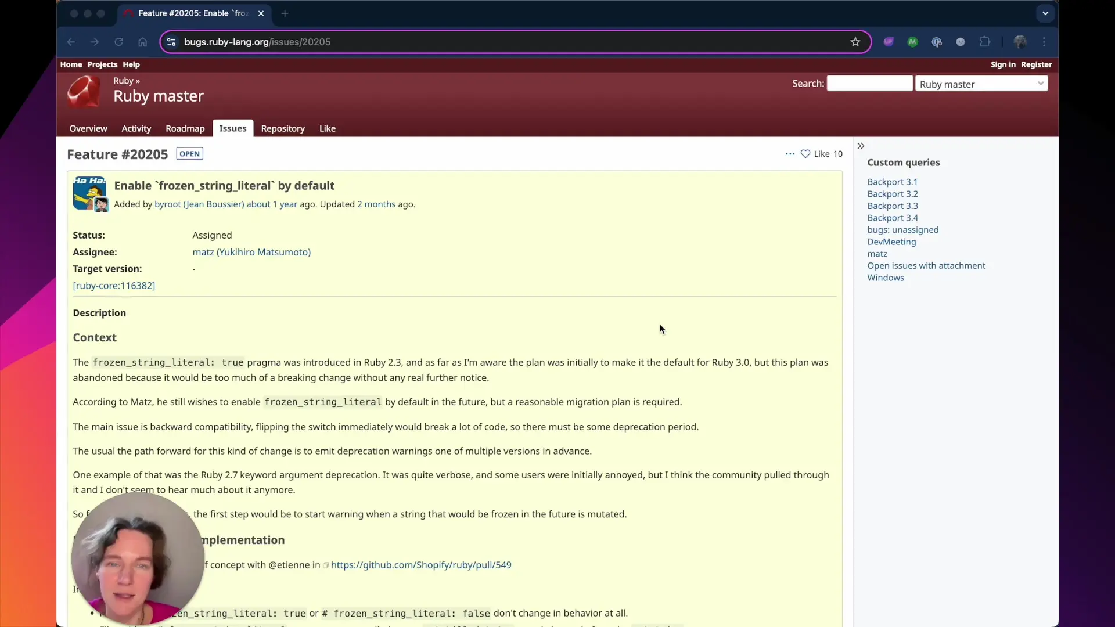This screenshot has height=627, width=1115.
Task: Switch to the Repository tab
Action: [x=283, y=128]
